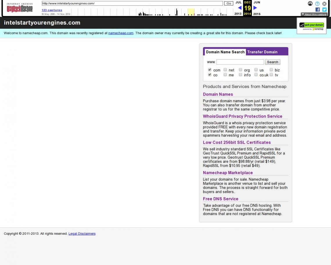Share capture on Twitter
This screenshot has height=265, width=331.
pyautogui.click(x=324, y=10)
